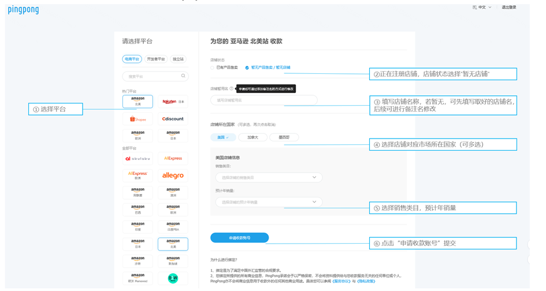Click the 申请收款账号 submit button
The width and height of the screenshot is (546, 291).
pyautogui.click(x=240, y=238)
